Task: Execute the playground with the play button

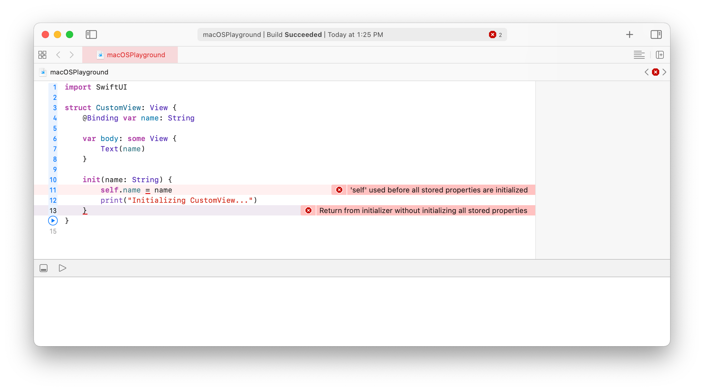Action: pos(62,268)
